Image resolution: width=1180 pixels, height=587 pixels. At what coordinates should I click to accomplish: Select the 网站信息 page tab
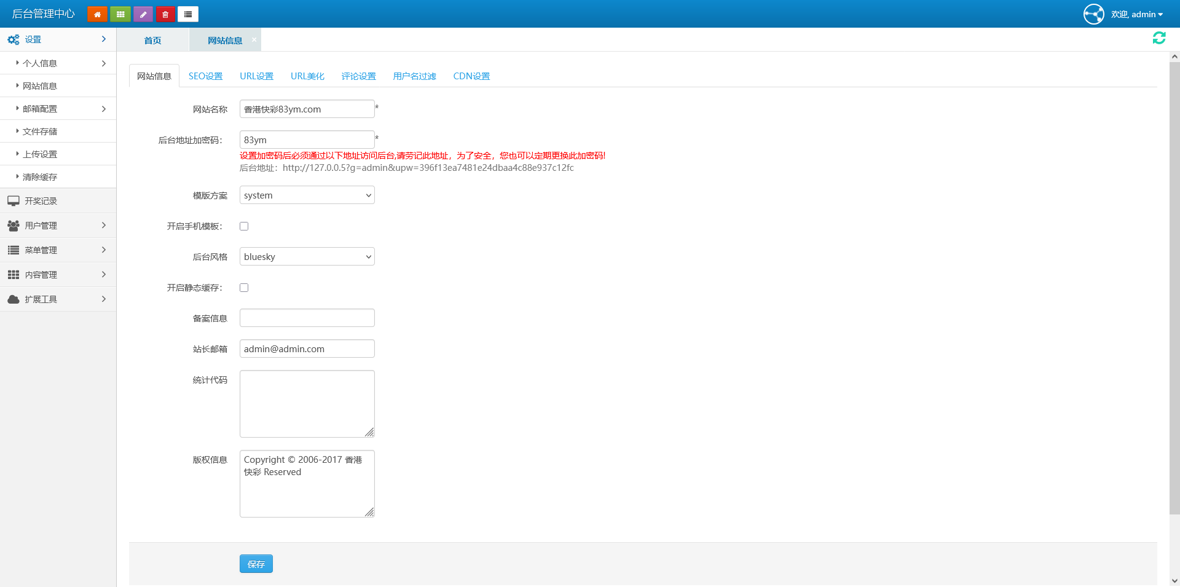pos(225,40)
